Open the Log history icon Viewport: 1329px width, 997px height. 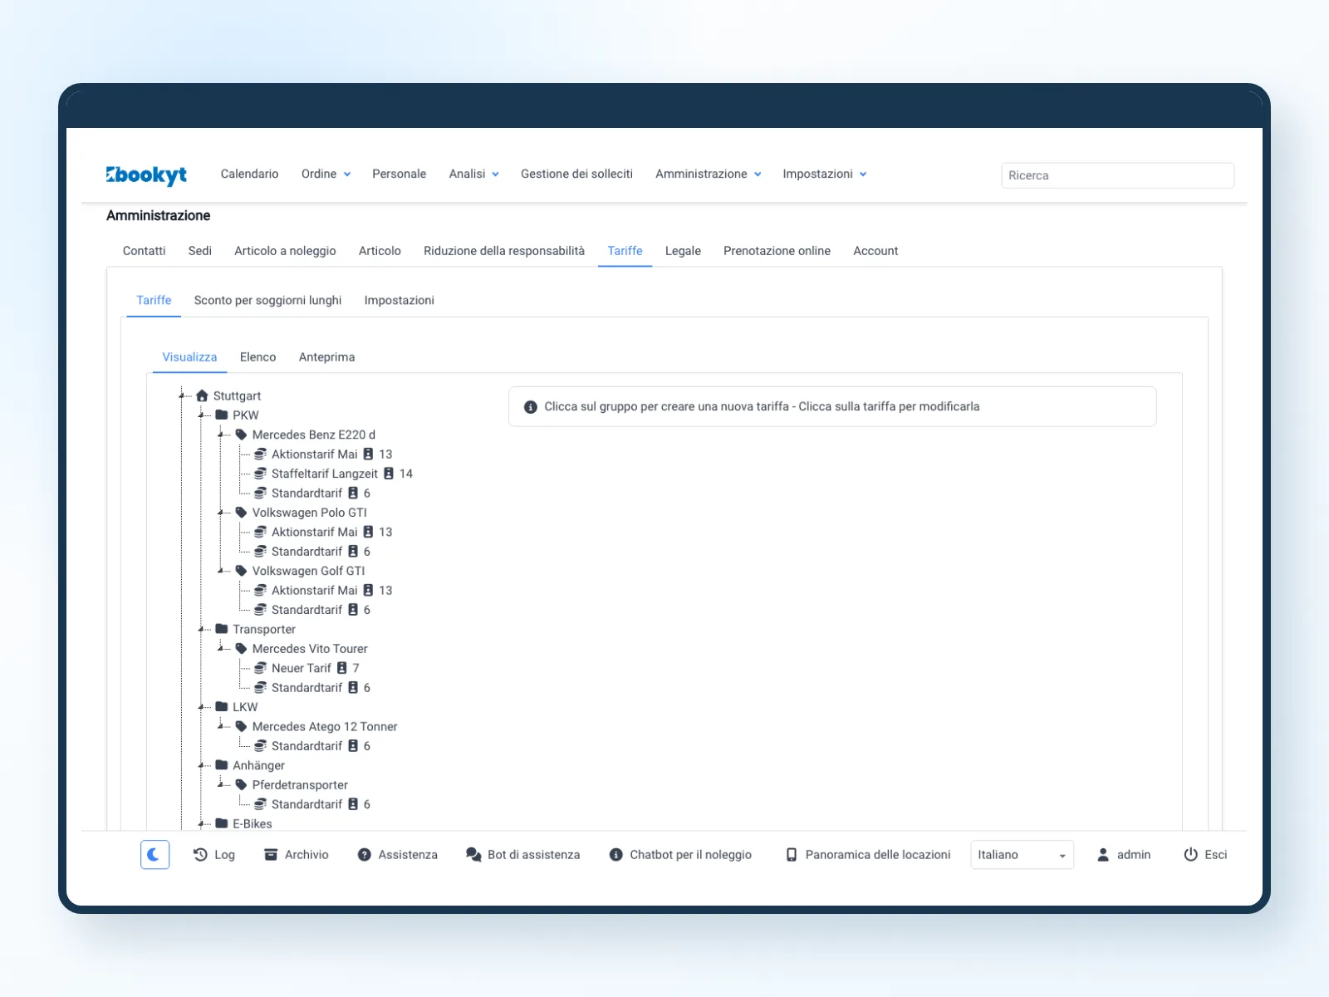200,855
